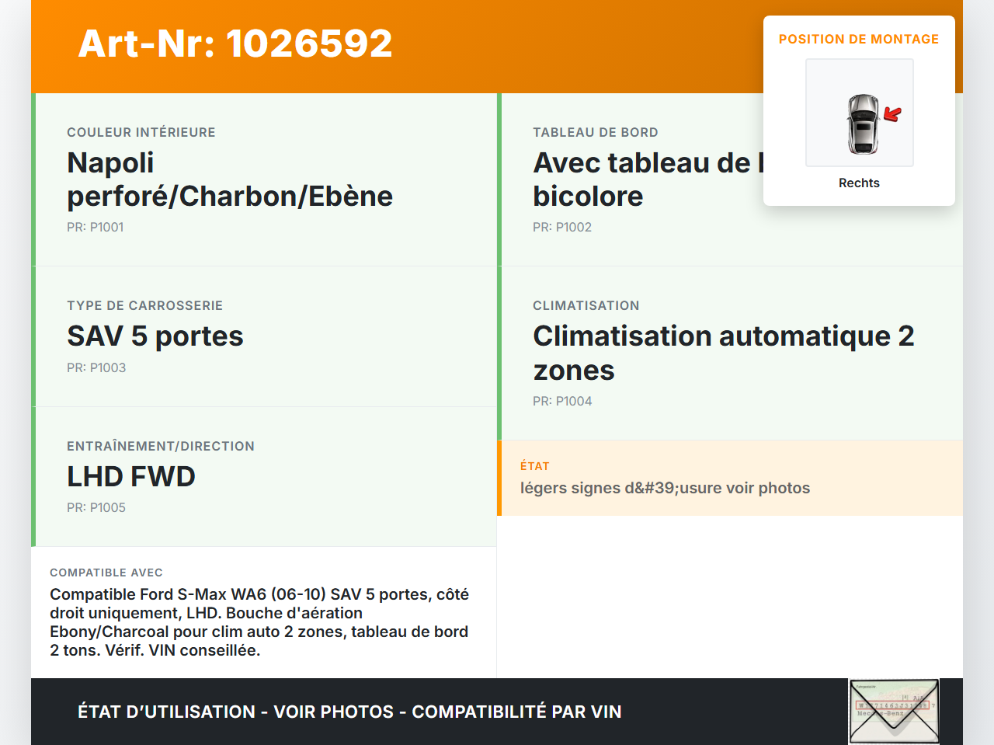Image resolution: width=994 pixels, height=745 pixels.
Task: Click the "POSITION DE MONTAGE" heading
Action: coord(859,40)
